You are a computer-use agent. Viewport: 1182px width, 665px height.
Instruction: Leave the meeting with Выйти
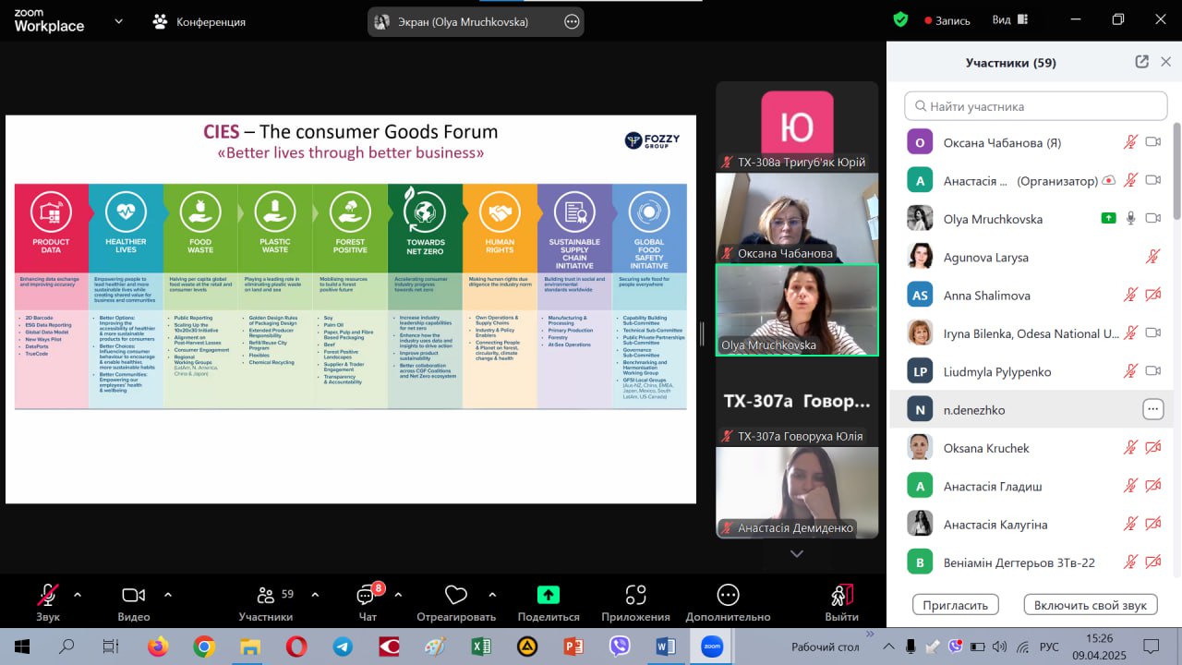click(x=841, y=602)
